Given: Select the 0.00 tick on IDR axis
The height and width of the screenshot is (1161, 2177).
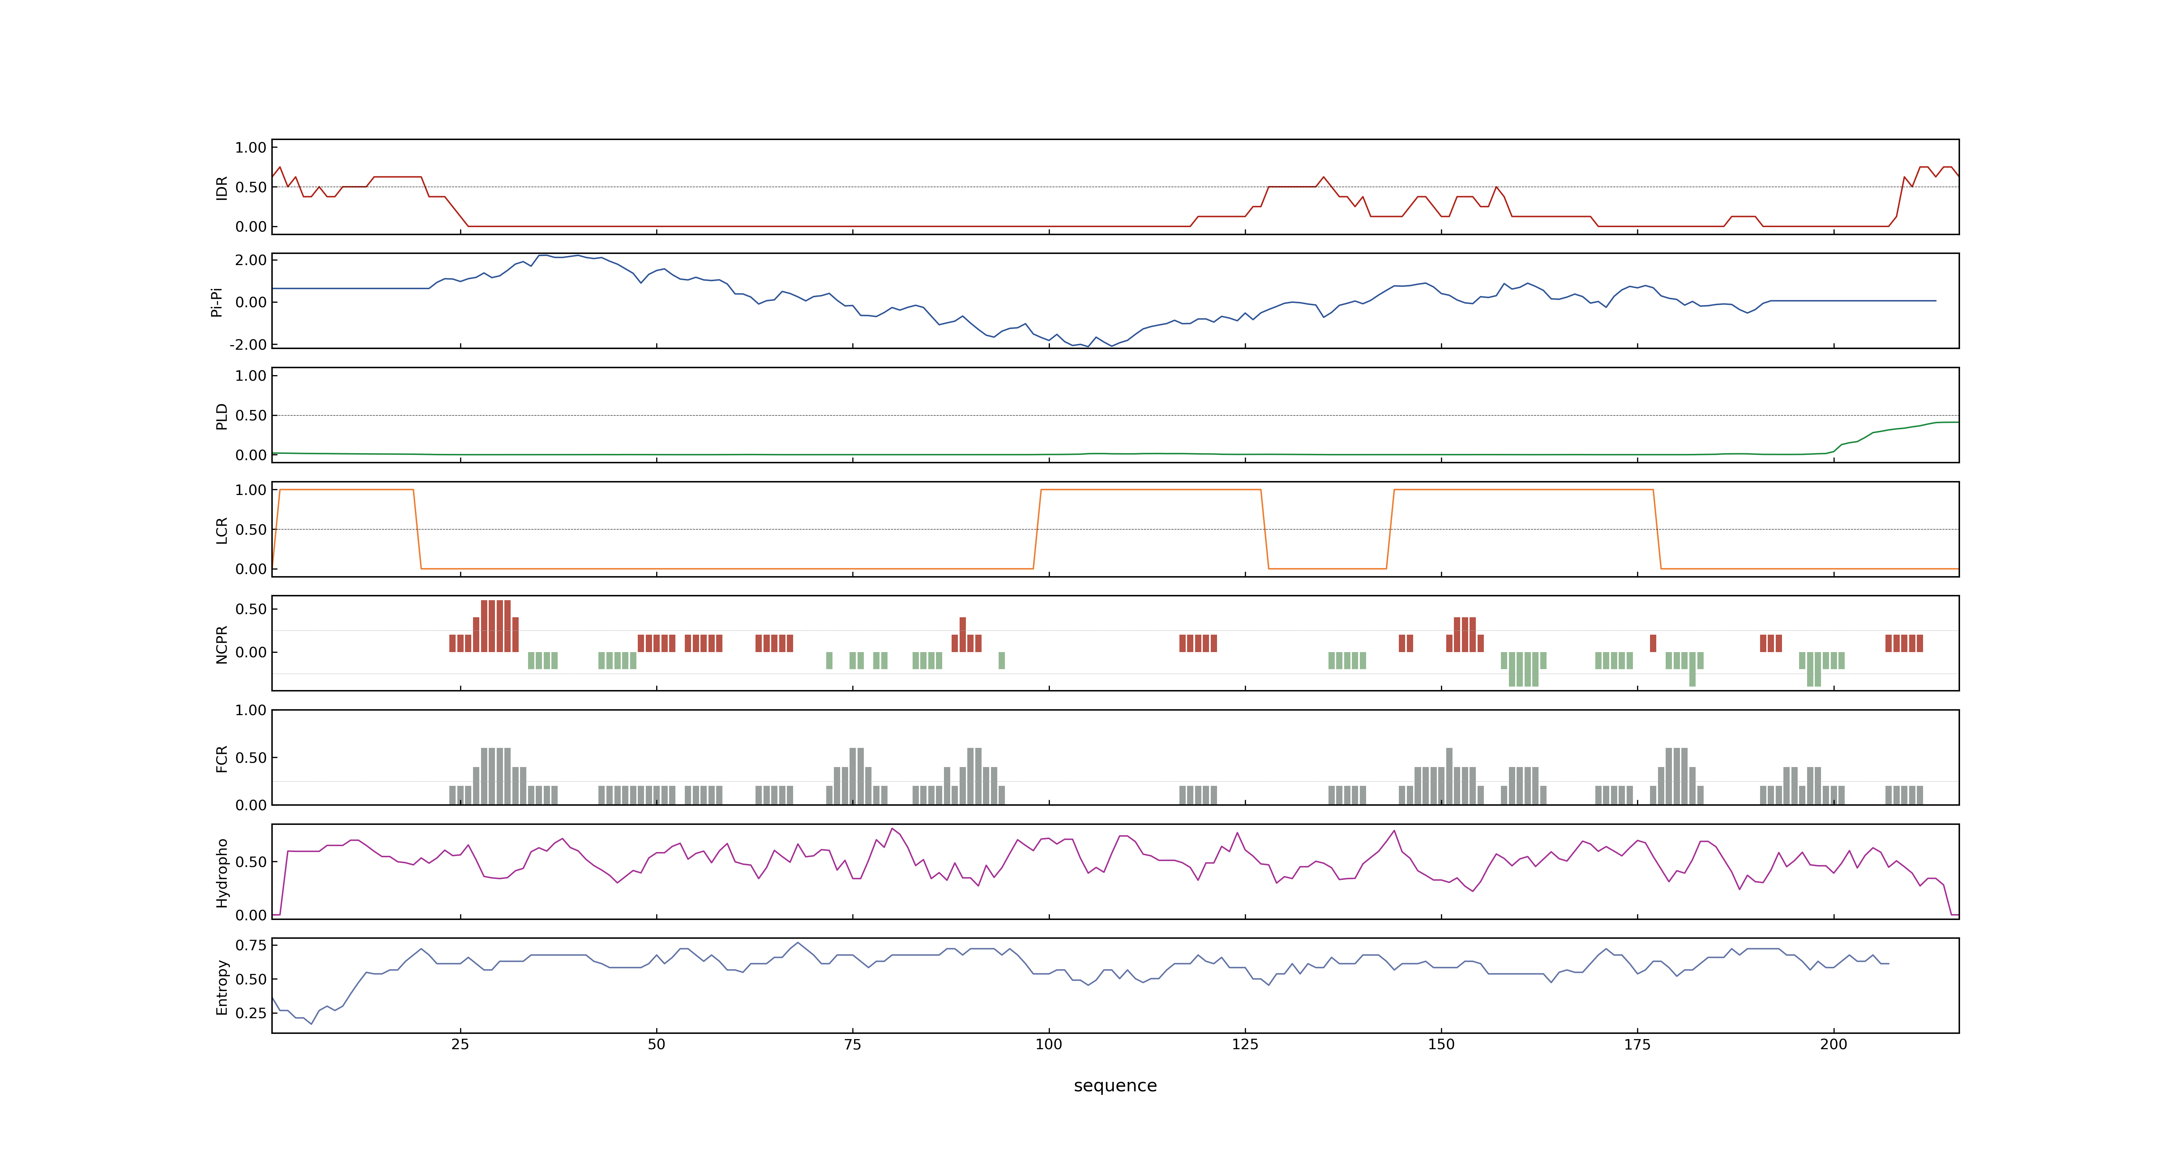Looking at the screenshot, I should pyautogui.click(x=251, y=226).
